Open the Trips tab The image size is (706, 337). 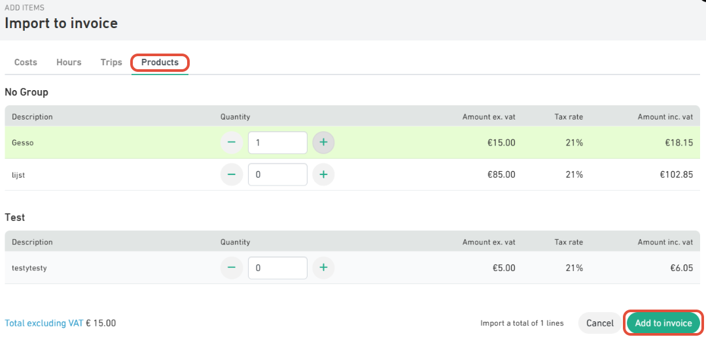(111, 63)
